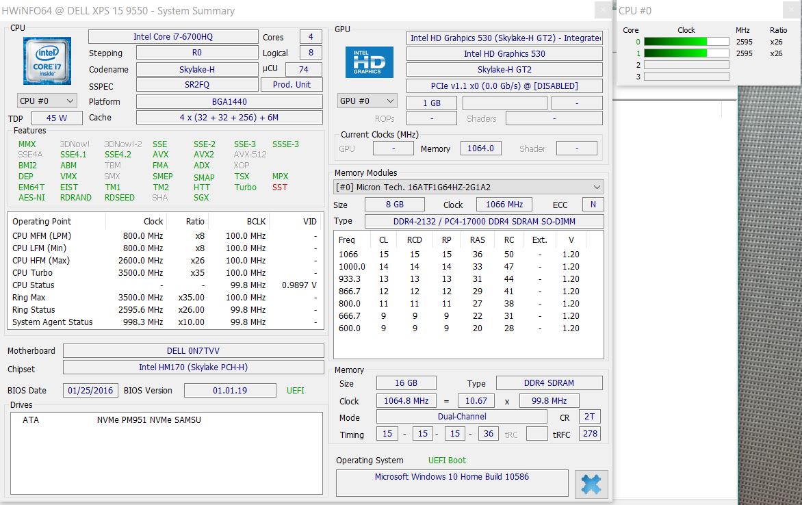The image size is (802, 505).
Task: Click the 1066 MHz module clock field
Action: tap(504, 204)
